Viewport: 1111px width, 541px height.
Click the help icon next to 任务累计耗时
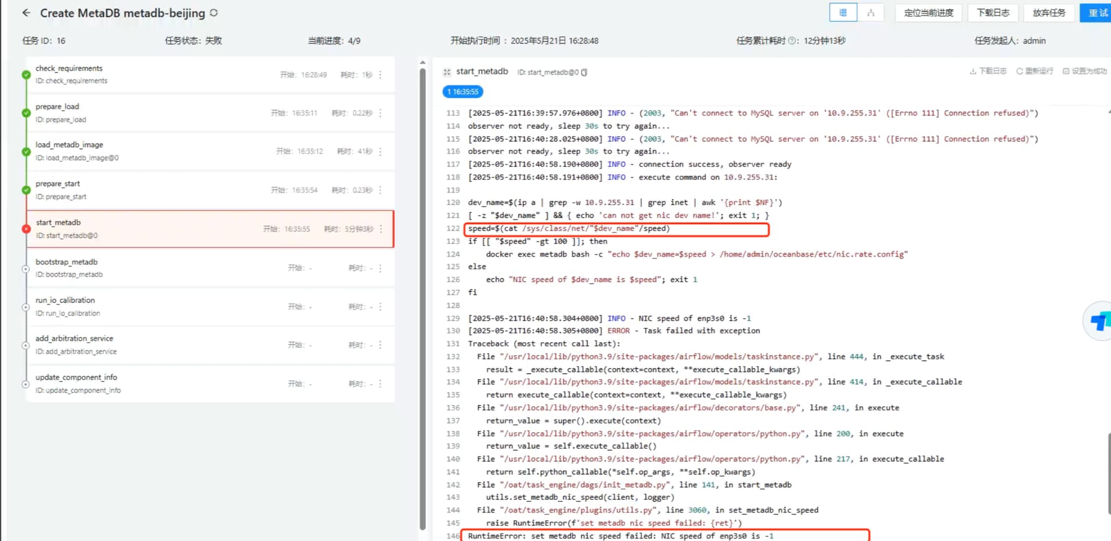pyautogui.click(x=792, y=41)
